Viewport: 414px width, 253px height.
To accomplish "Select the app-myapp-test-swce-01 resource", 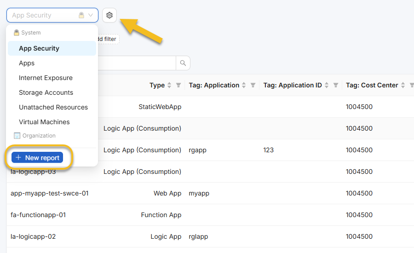I will point(50,193).
